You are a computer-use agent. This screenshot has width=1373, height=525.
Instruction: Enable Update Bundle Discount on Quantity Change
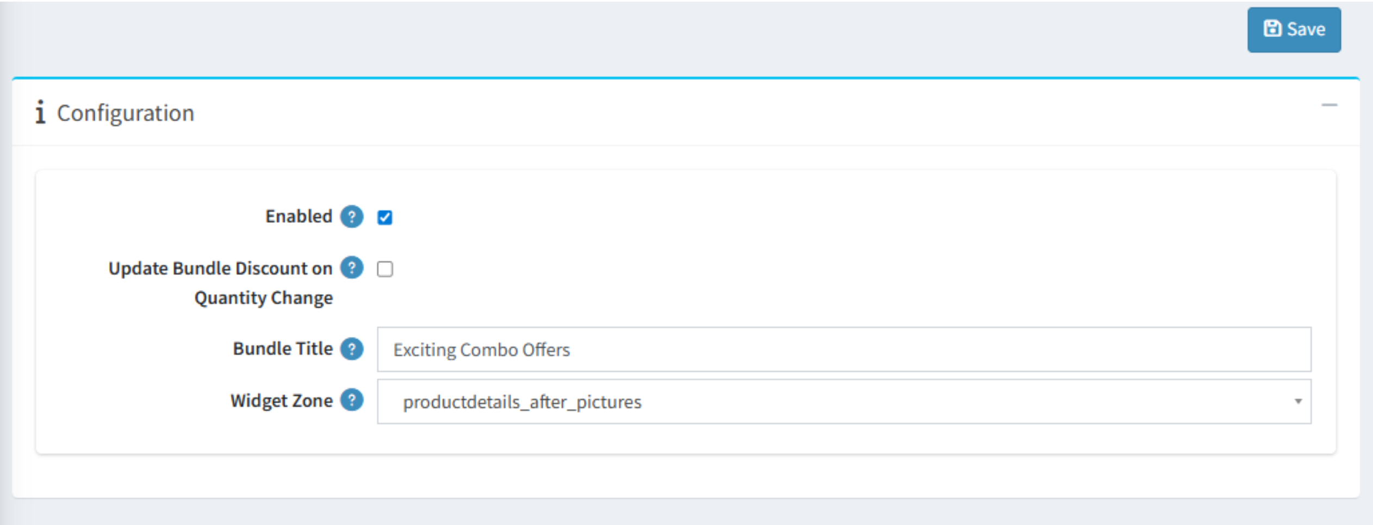[385, 269]
